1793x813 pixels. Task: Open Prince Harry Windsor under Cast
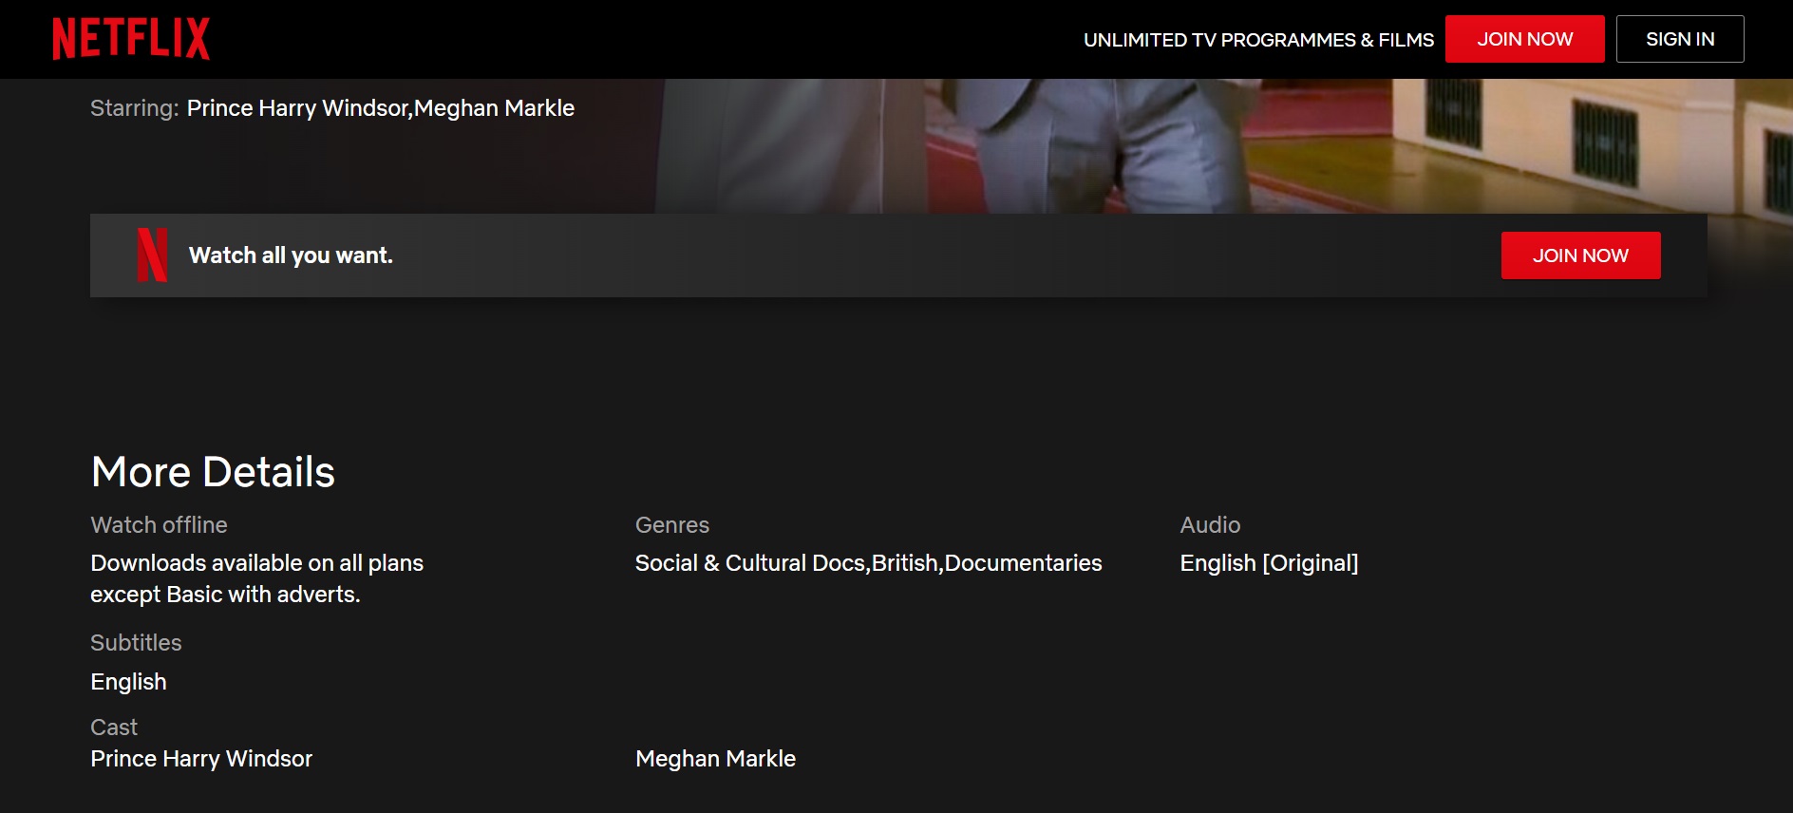point(201,759)
